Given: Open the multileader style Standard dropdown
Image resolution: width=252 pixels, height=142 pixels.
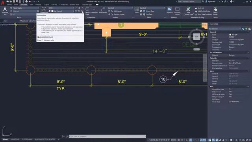Looking at the screenshot, I should tap(120, 8).
